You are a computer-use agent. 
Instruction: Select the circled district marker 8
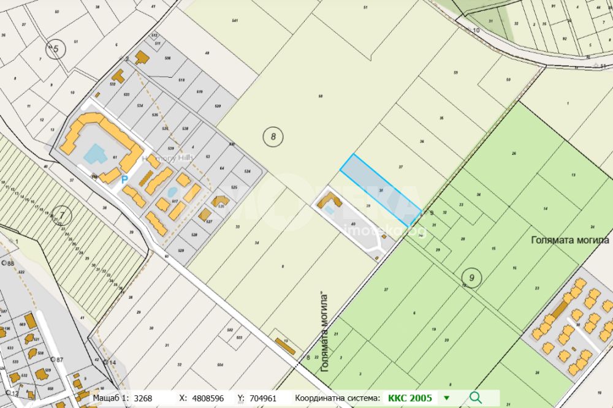tap(273, 137)
